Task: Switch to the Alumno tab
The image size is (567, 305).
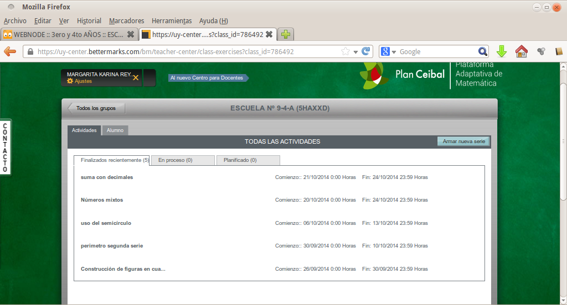Action: point(115,130)
